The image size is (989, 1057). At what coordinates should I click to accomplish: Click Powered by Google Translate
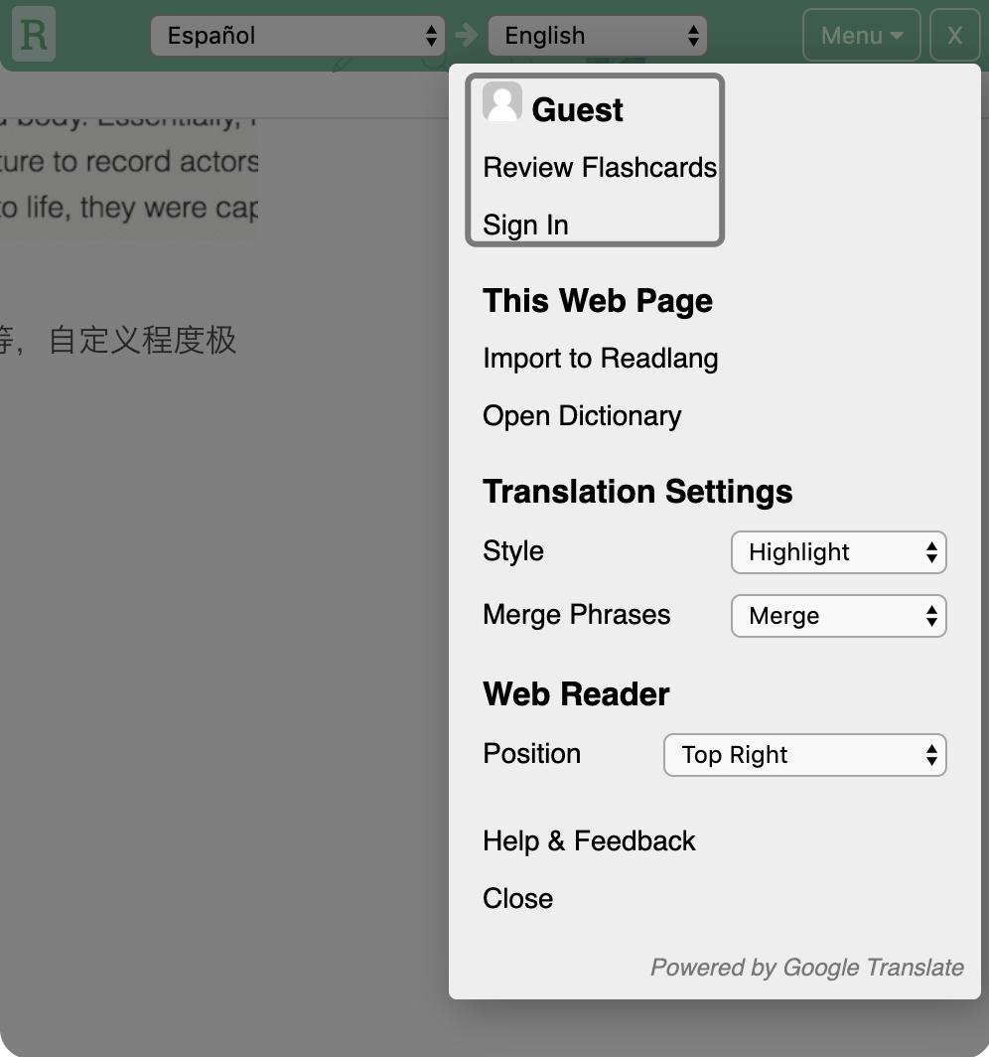click(806, 967)
